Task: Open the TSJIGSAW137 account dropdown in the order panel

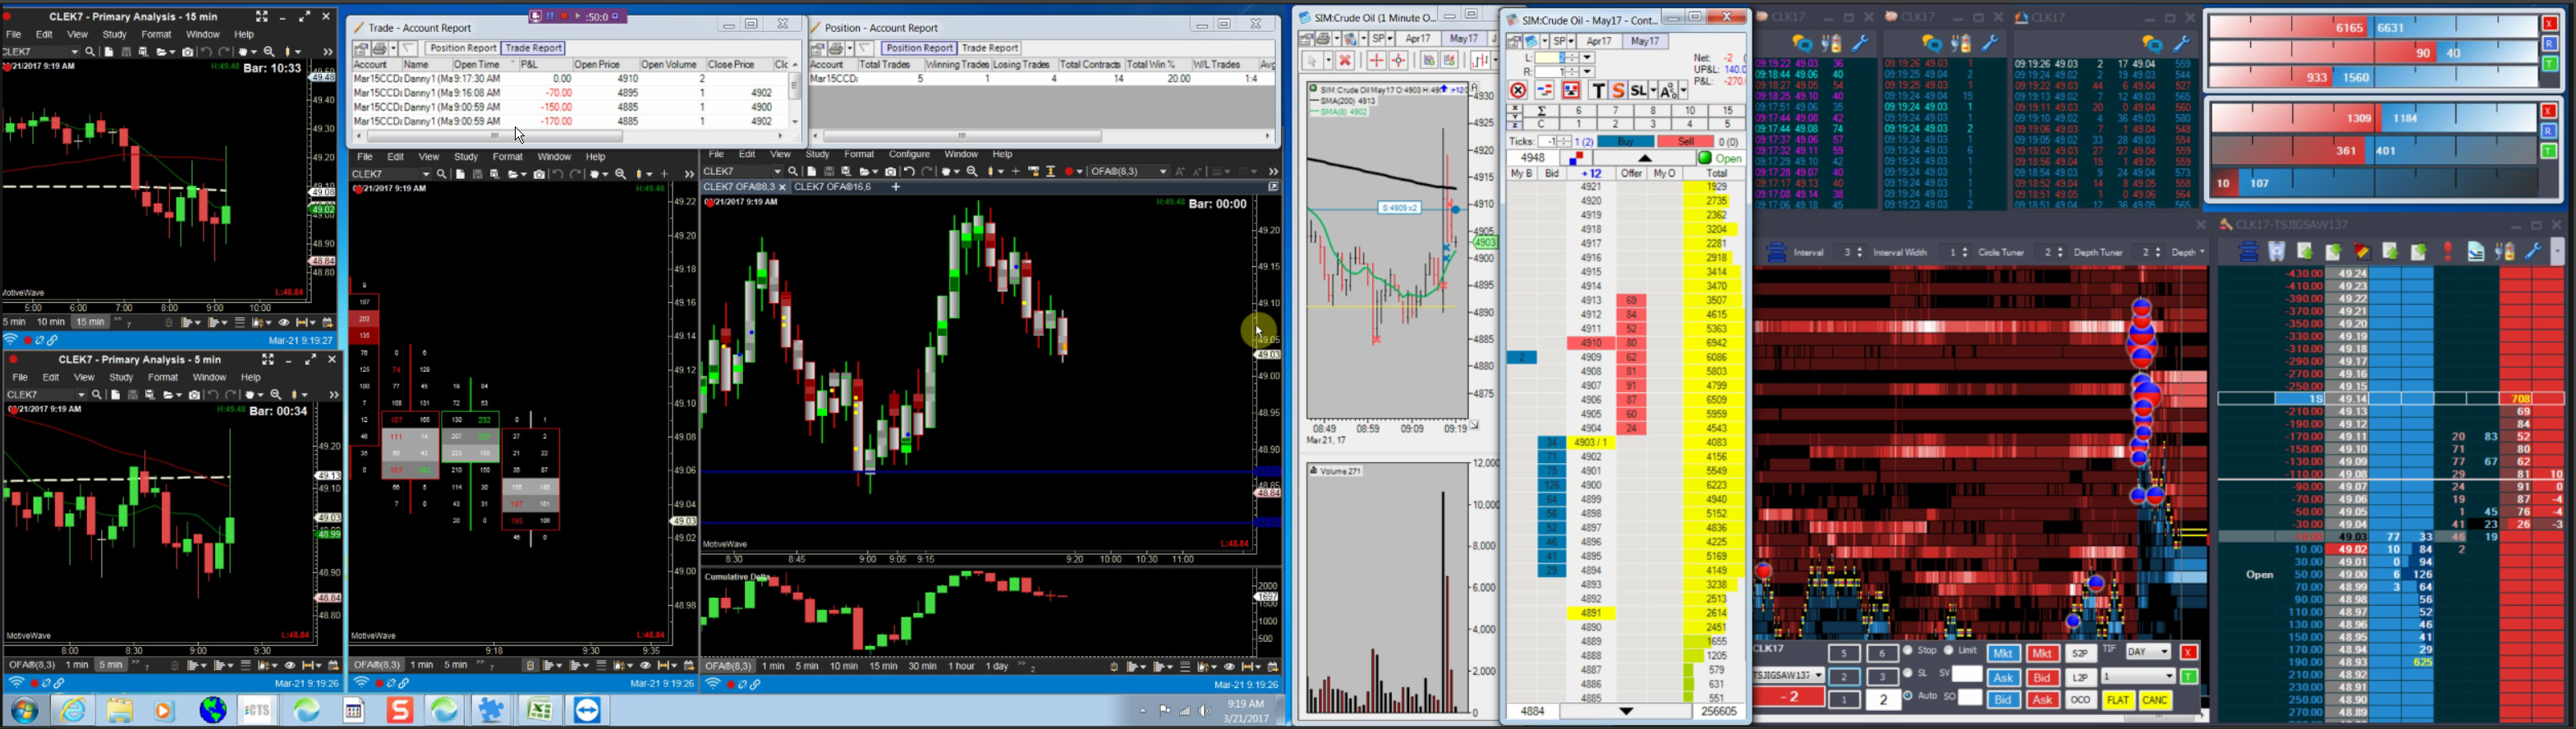Action: point(1788,676)
